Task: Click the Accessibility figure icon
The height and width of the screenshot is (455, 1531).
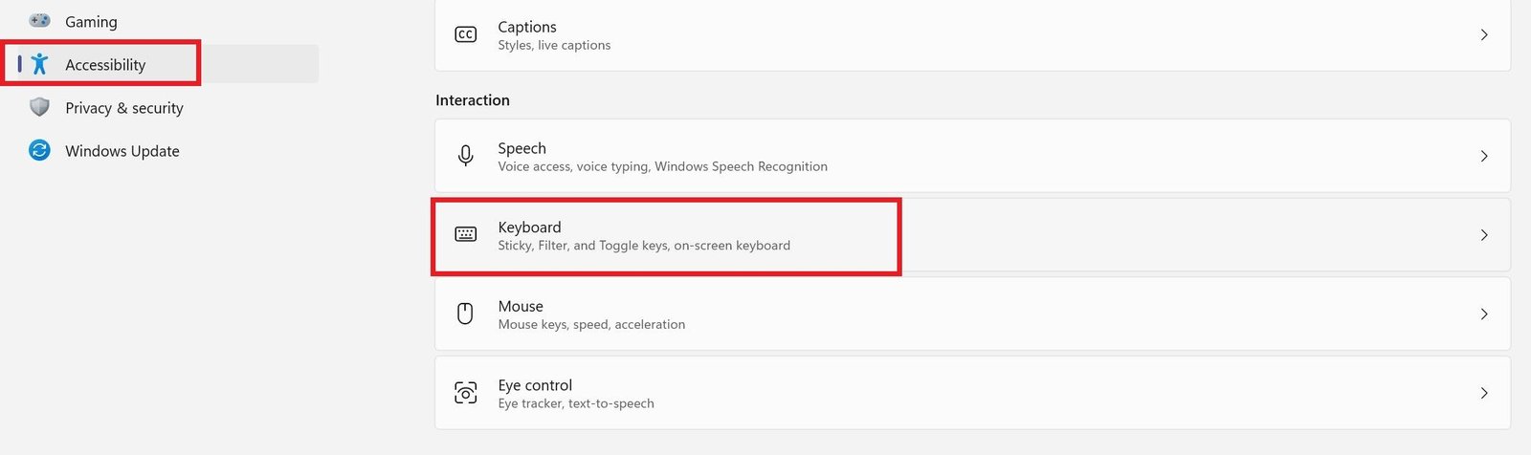Action: [x=39, y=64]
